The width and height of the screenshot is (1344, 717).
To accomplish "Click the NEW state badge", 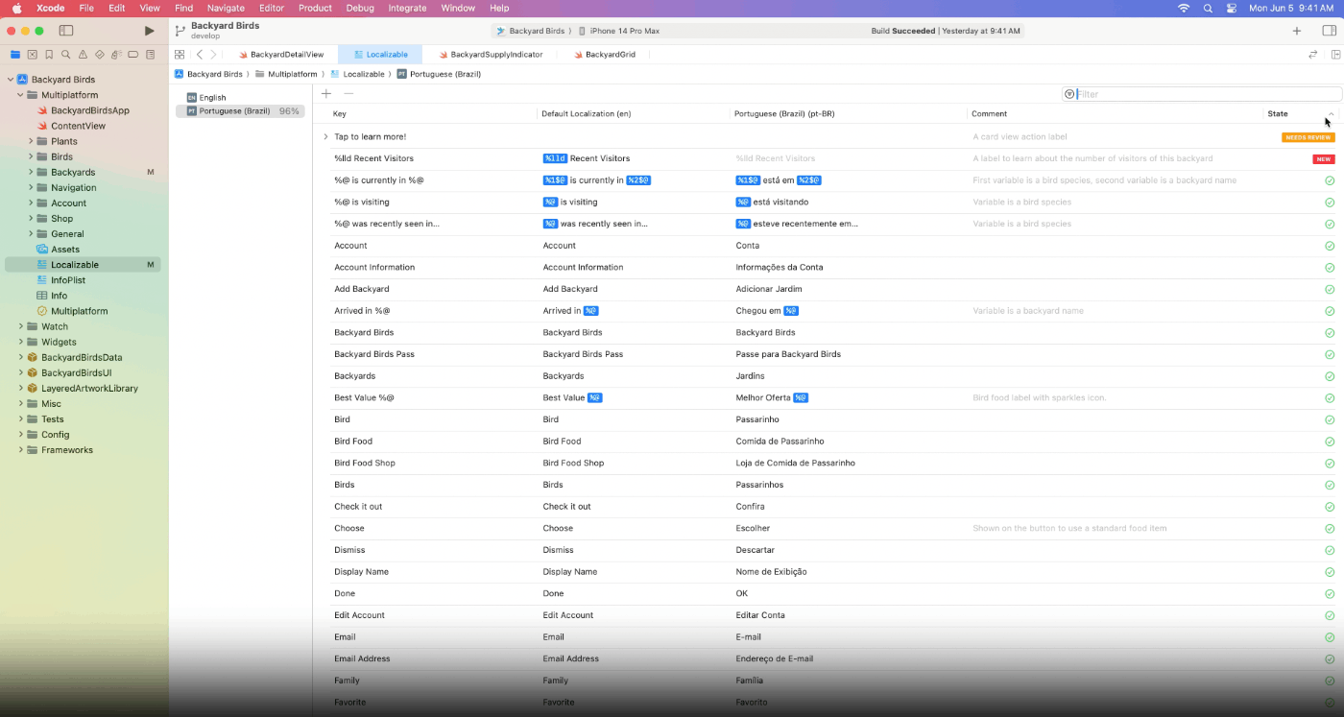I will click(1324, 159).
